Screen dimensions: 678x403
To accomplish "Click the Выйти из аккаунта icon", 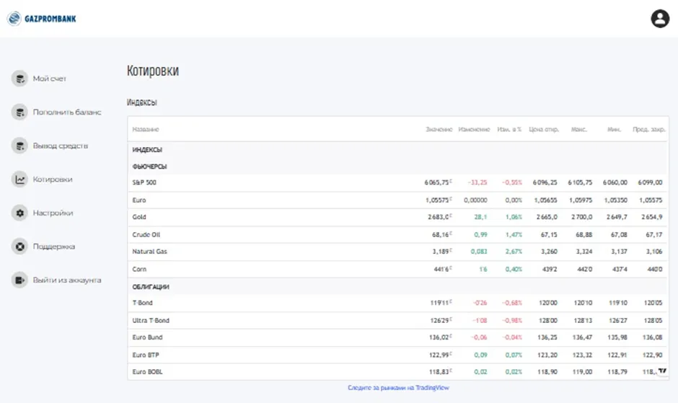I will pyautogui.click(x=19, y=280).
